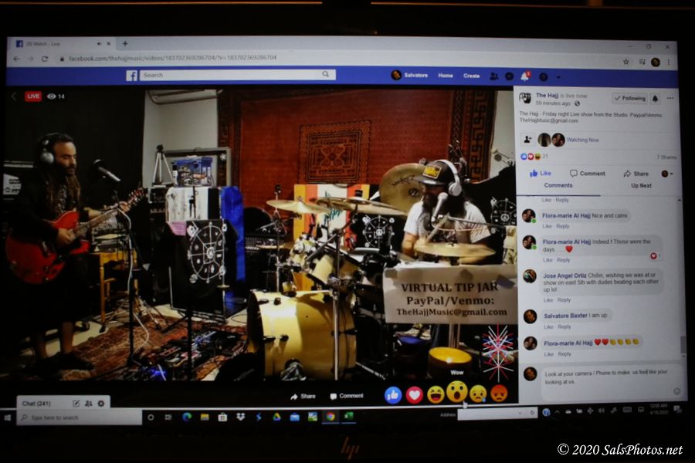Open Friend Requests icon in header
This screenshot has width=695, height=463.
coord(493,76)
